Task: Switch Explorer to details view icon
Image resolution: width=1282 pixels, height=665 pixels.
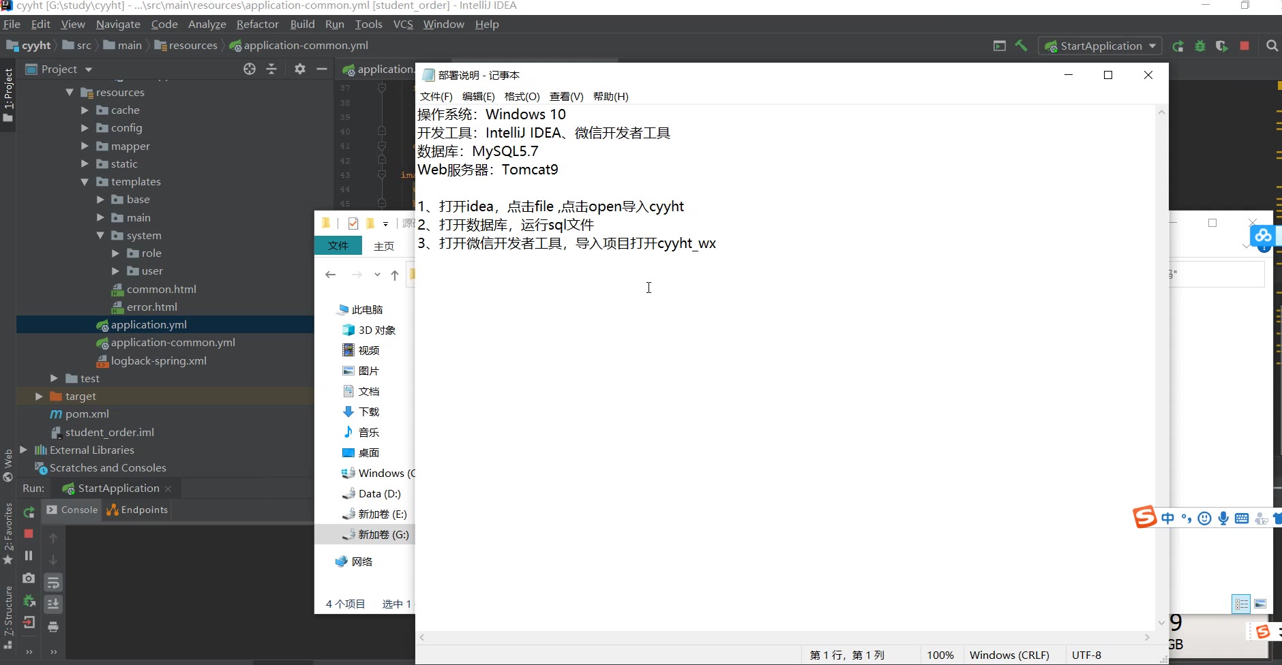Action: [x=1242, y=604]
